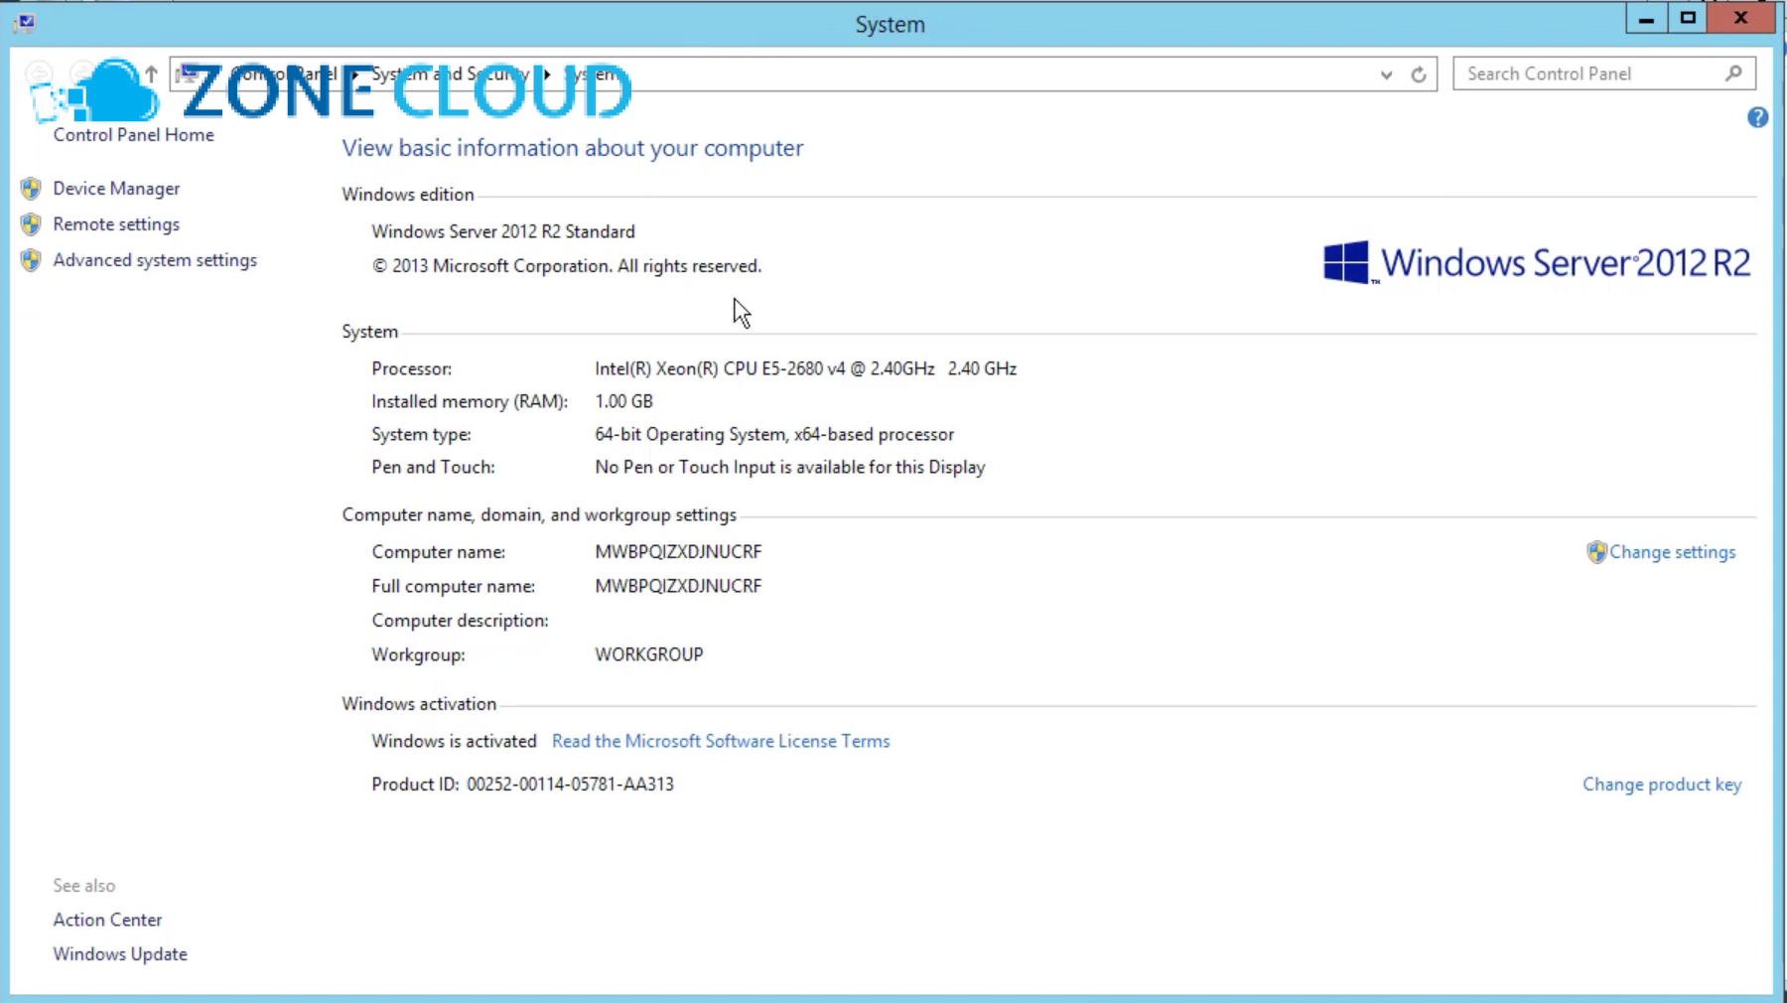Open Help via the blue question mark
This screenshot has width=1787, height=1003.
coord(1757,117)
